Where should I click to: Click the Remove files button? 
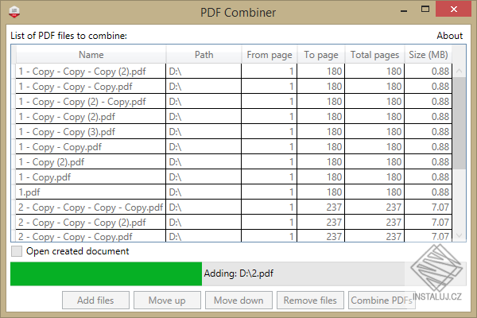[310, 301]
